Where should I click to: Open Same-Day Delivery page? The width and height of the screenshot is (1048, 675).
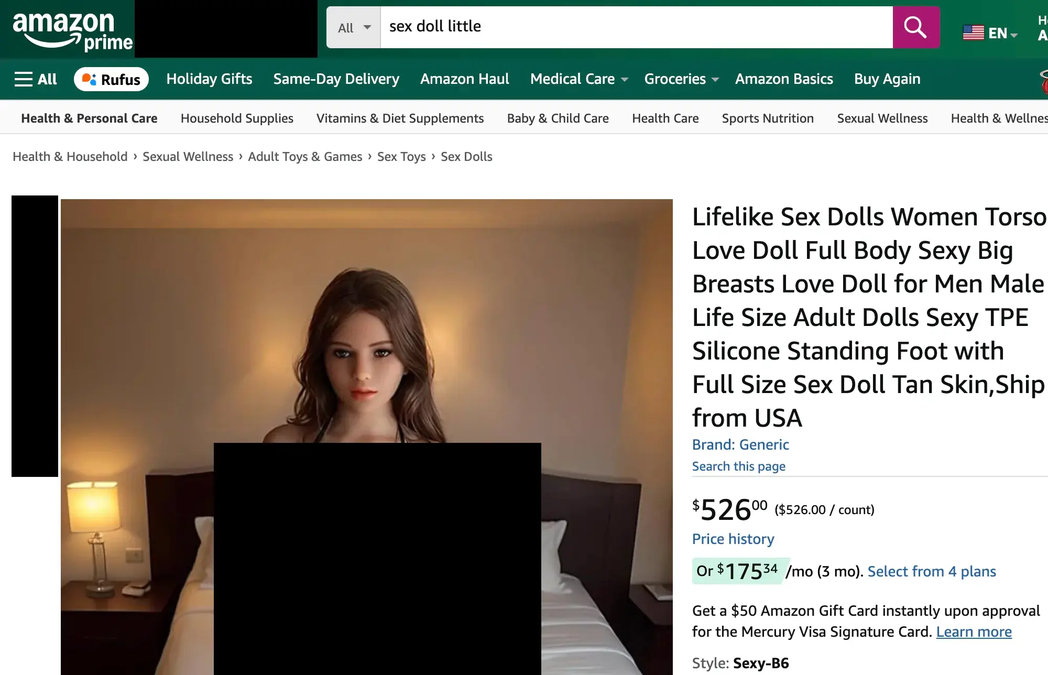tap(336, 79)
